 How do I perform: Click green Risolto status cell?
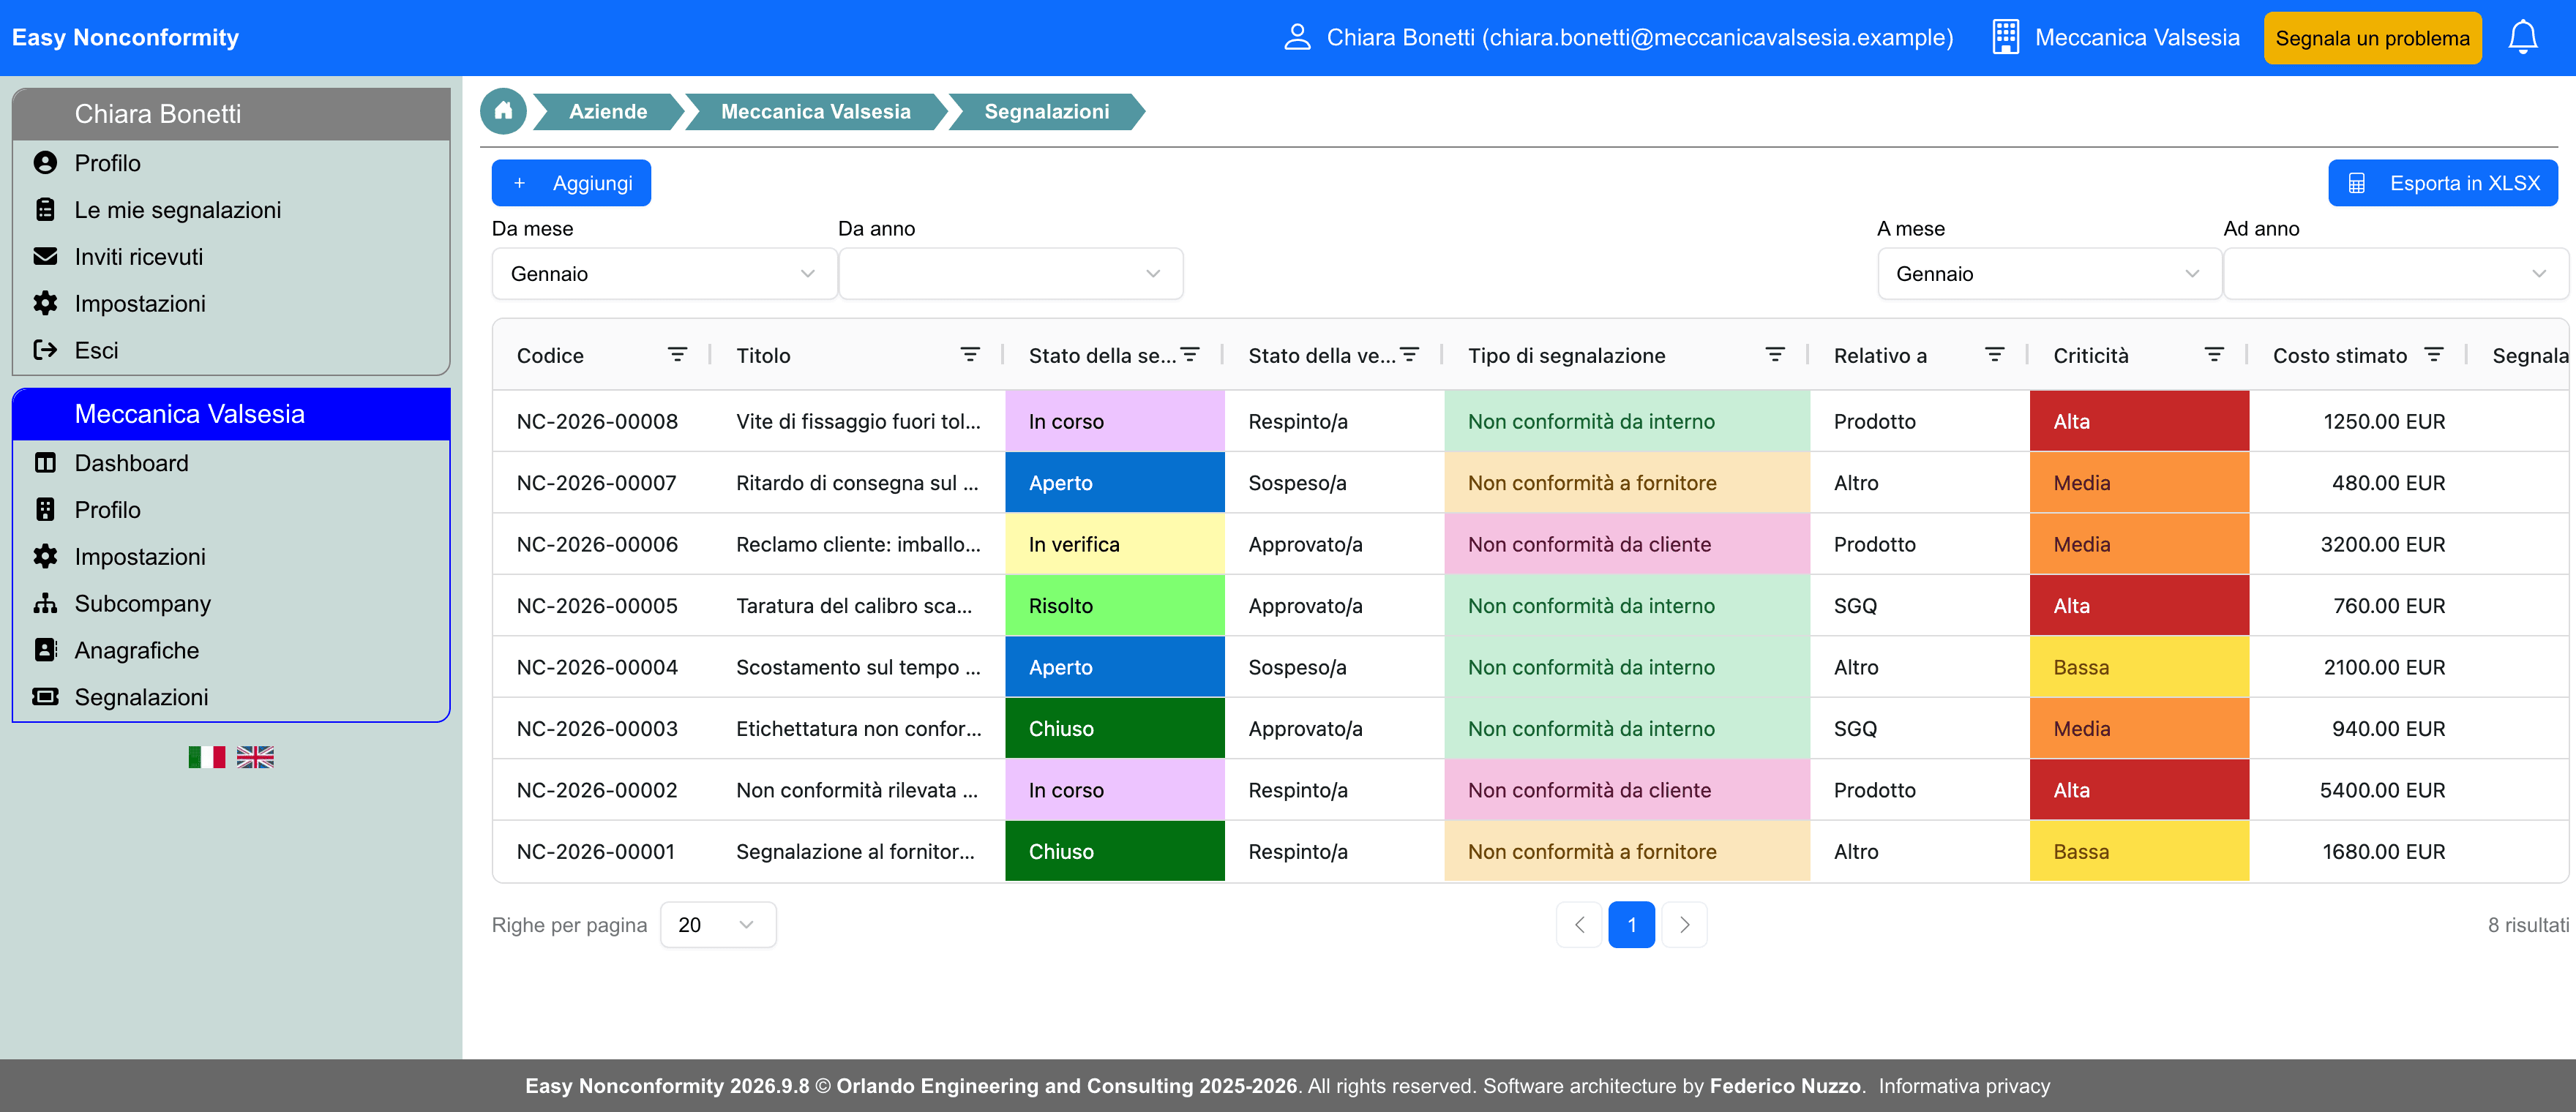1114,606
